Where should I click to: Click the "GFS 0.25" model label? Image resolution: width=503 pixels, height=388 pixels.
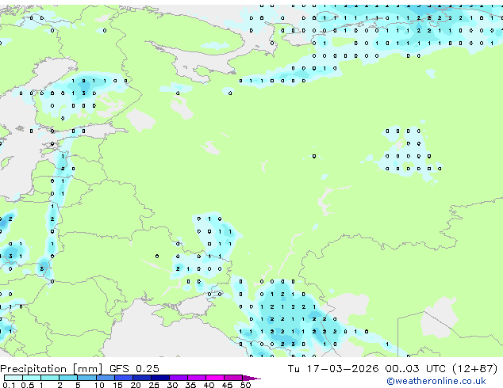click(134, 369)
